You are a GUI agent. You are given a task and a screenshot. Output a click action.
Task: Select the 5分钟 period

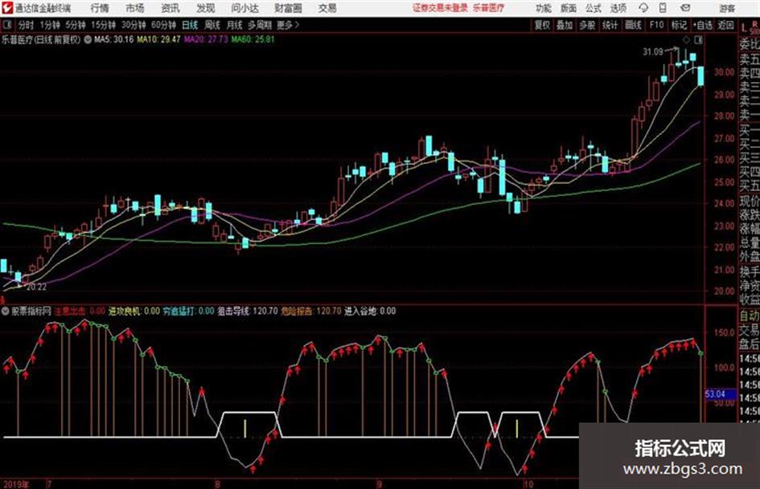(76, 25)
